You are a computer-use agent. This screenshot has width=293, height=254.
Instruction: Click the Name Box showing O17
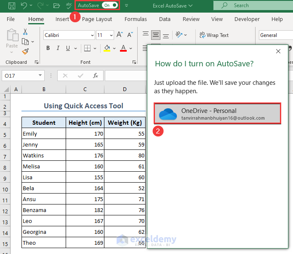pos(19,76)
